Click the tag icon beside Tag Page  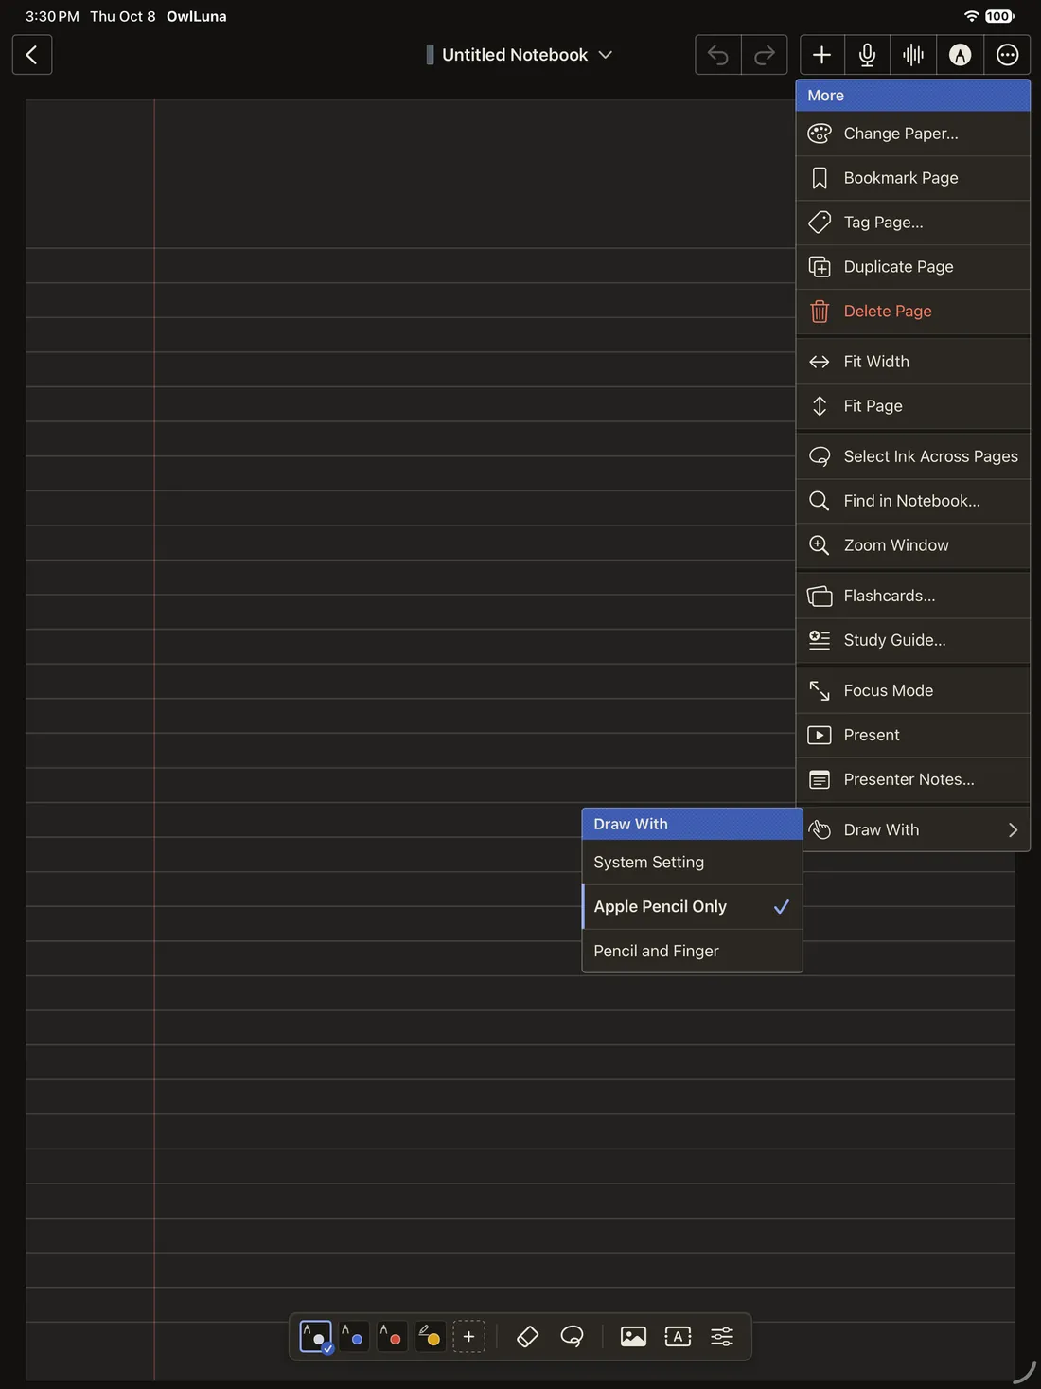click(820, 223)
